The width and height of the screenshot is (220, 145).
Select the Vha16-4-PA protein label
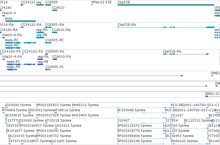click(12, 57)
